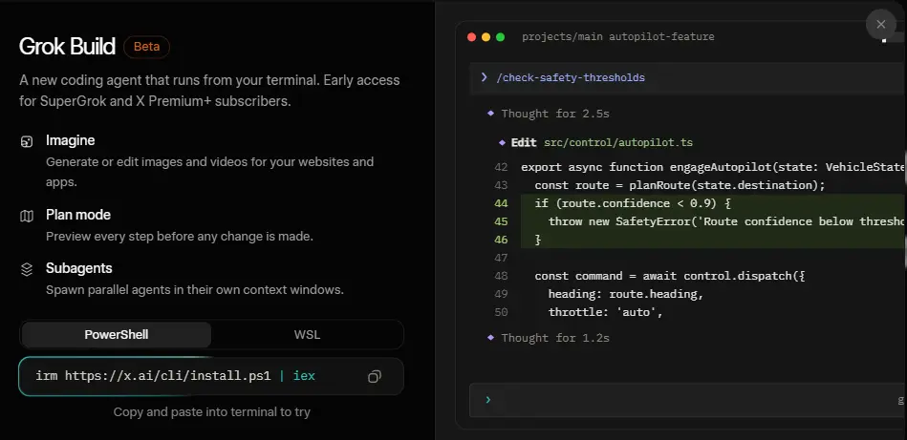Select the PowerShell tab
The width and height of the screenshot is (907, 440).
(117, 335)
